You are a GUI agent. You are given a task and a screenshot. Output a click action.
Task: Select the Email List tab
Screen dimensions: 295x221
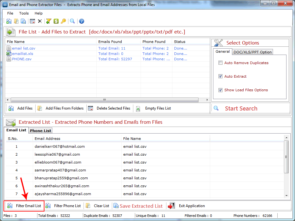point(16,130)
